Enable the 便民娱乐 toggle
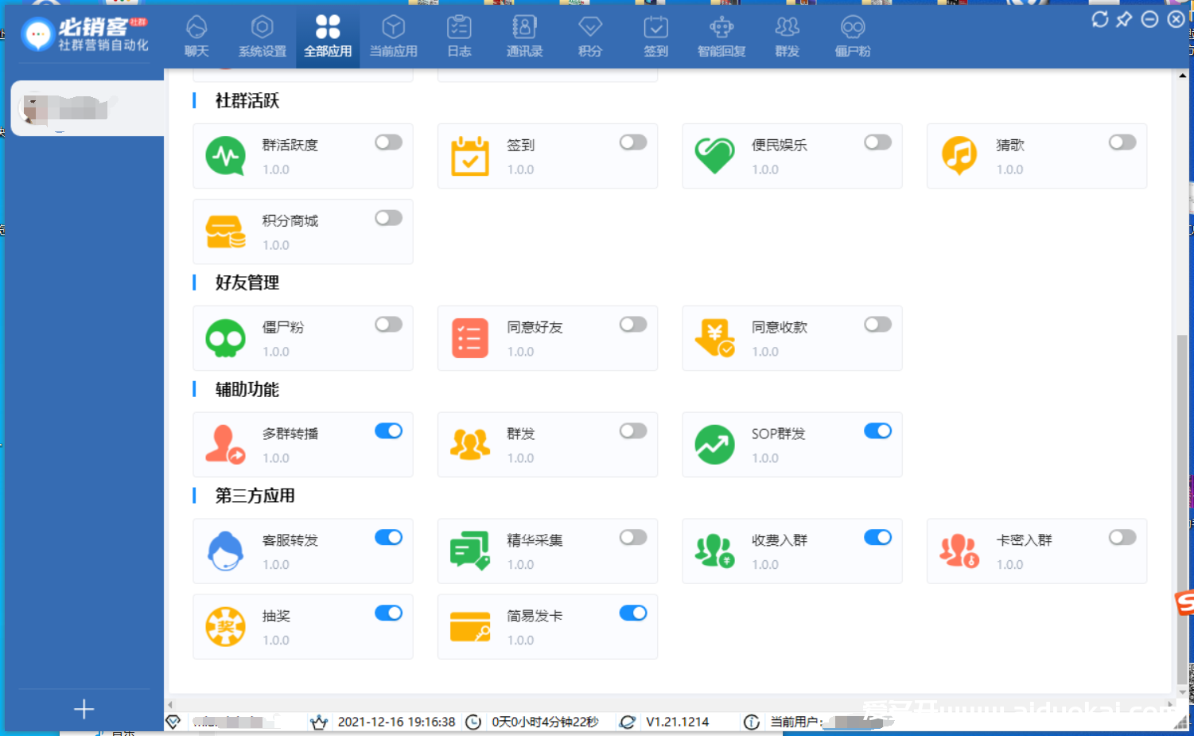 [x=878, y=142]
